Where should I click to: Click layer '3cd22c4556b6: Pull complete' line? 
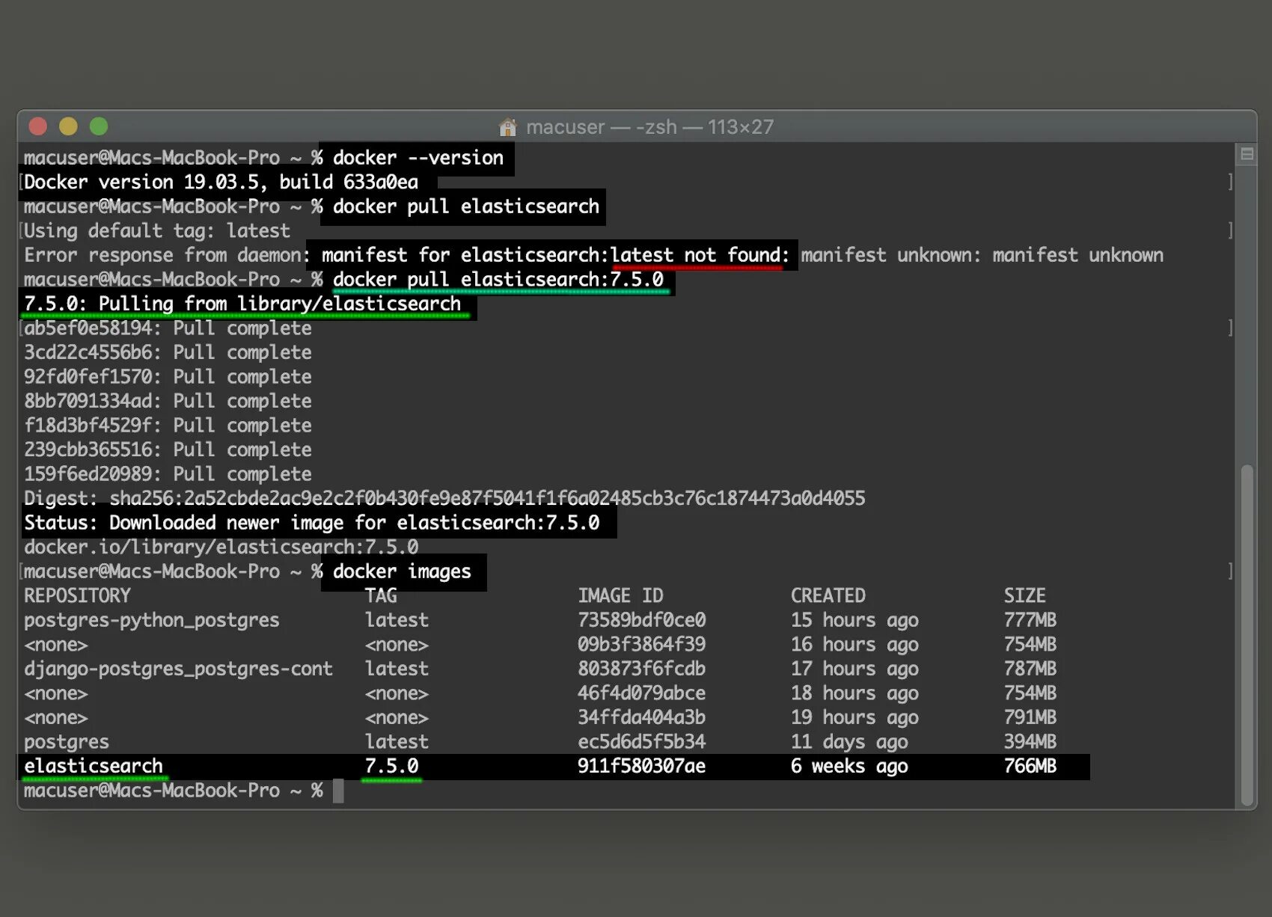[x=168, y=352]
